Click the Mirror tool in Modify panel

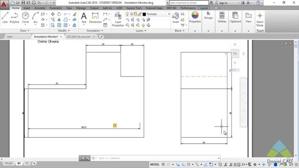pyautogui.click(x=59, y=20)
